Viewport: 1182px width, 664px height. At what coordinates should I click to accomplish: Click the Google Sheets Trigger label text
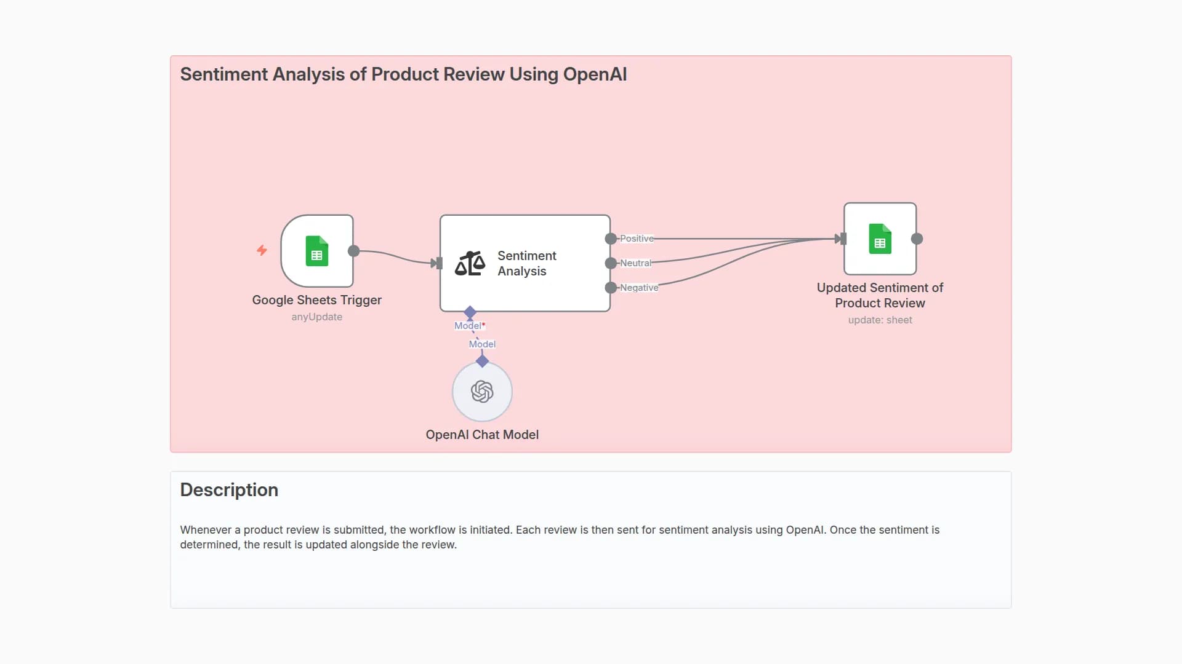pyautogui.click(x=316, y=300)
